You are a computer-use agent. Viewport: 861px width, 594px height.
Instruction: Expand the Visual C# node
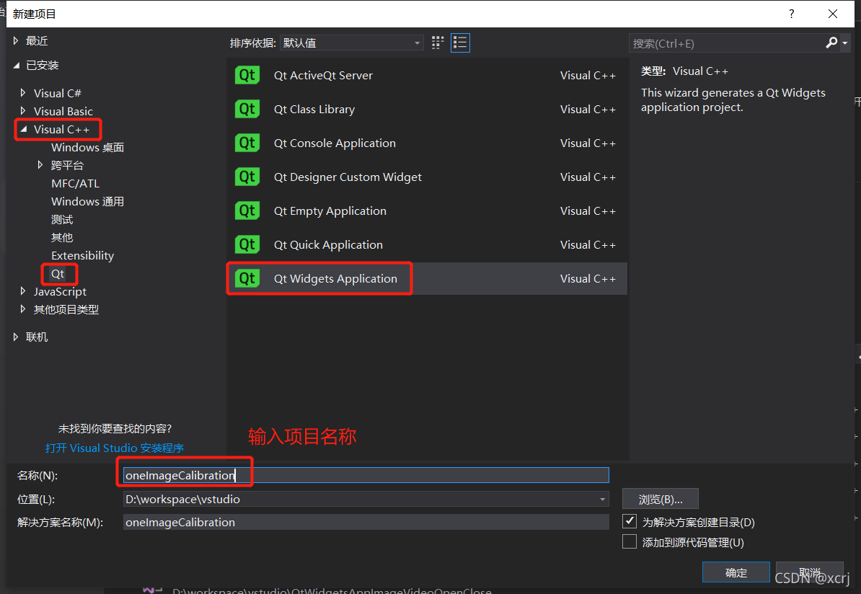[23, 93]
